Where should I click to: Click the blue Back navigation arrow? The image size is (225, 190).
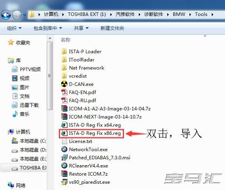[x=6, y=15]
